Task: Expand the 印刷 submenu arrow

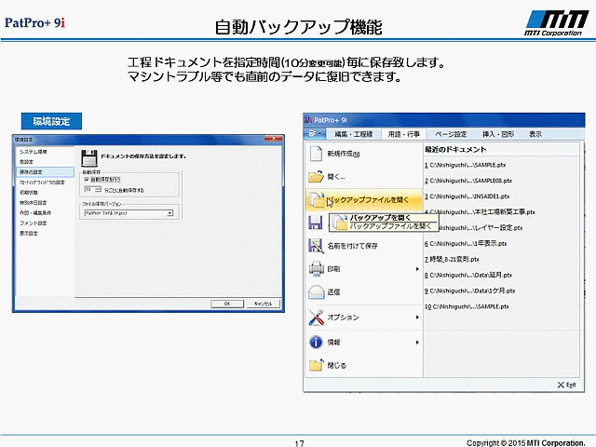Action: click(417, 269)
